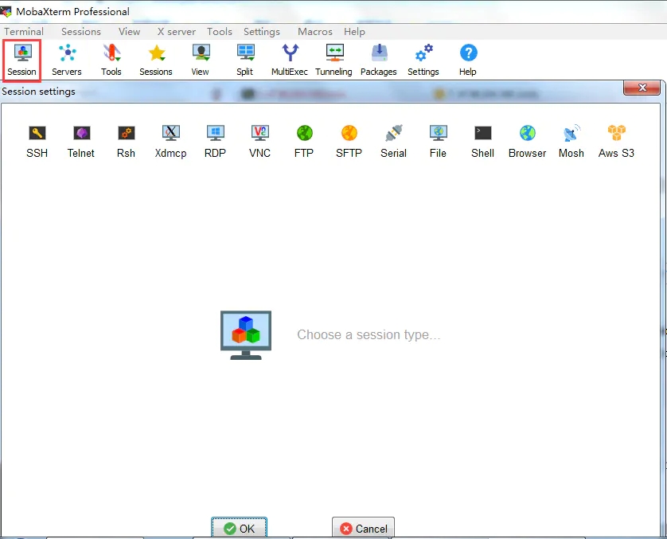Viewport: 667px width, 539px height.
Task: Open the Tunneling tool
Action: (333, 59)
